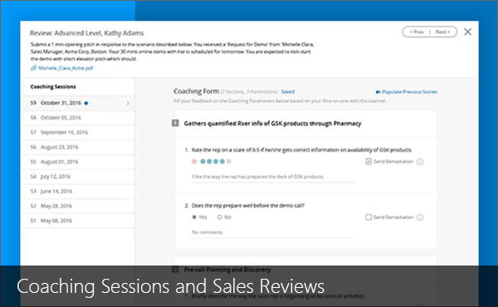This screenshot has height=307, width=498.
Task: Click the Coaching Form heading
Action: pos(196,91)
